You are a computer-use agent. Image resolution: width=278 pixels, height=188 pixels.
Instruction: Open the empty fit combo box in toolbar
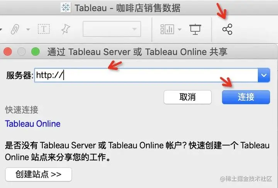point(112,29)
